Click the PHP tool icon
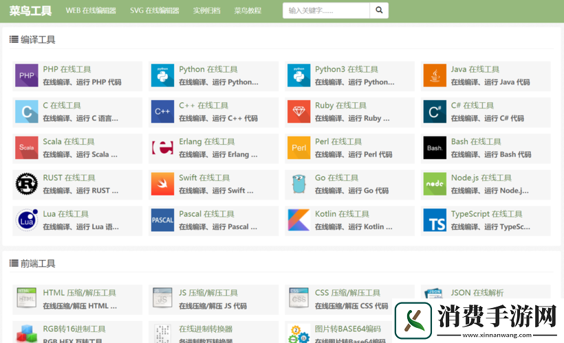This screenshot has height=343, width=564. click(27, 75)
